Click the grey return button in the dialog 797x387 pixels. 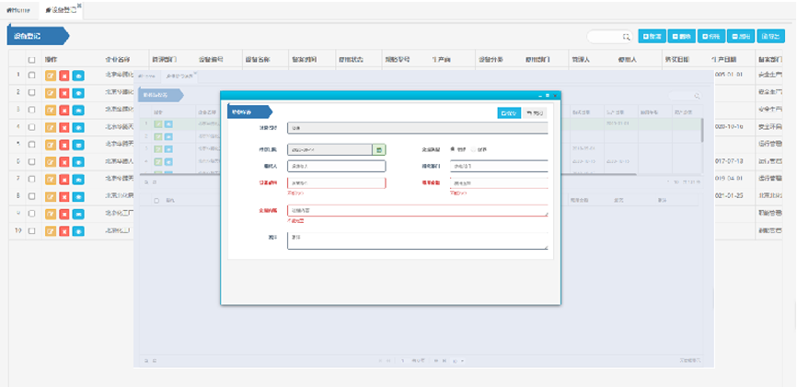535,112
